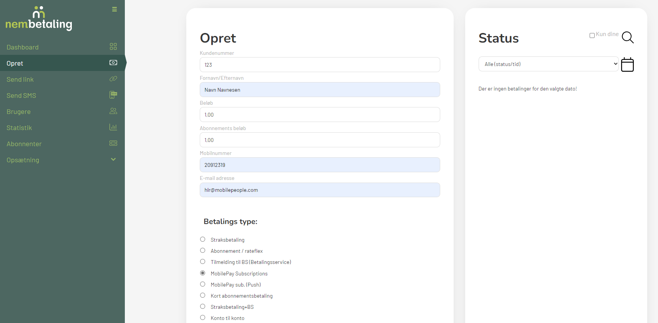Image resolution: width=658 pixels, height=323 pixels.
Task: Click the Kundenummer input field
Action: click(320, 65)
